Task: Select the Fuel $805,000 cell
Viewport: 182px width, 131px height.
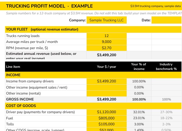Action: coord(107,118)
